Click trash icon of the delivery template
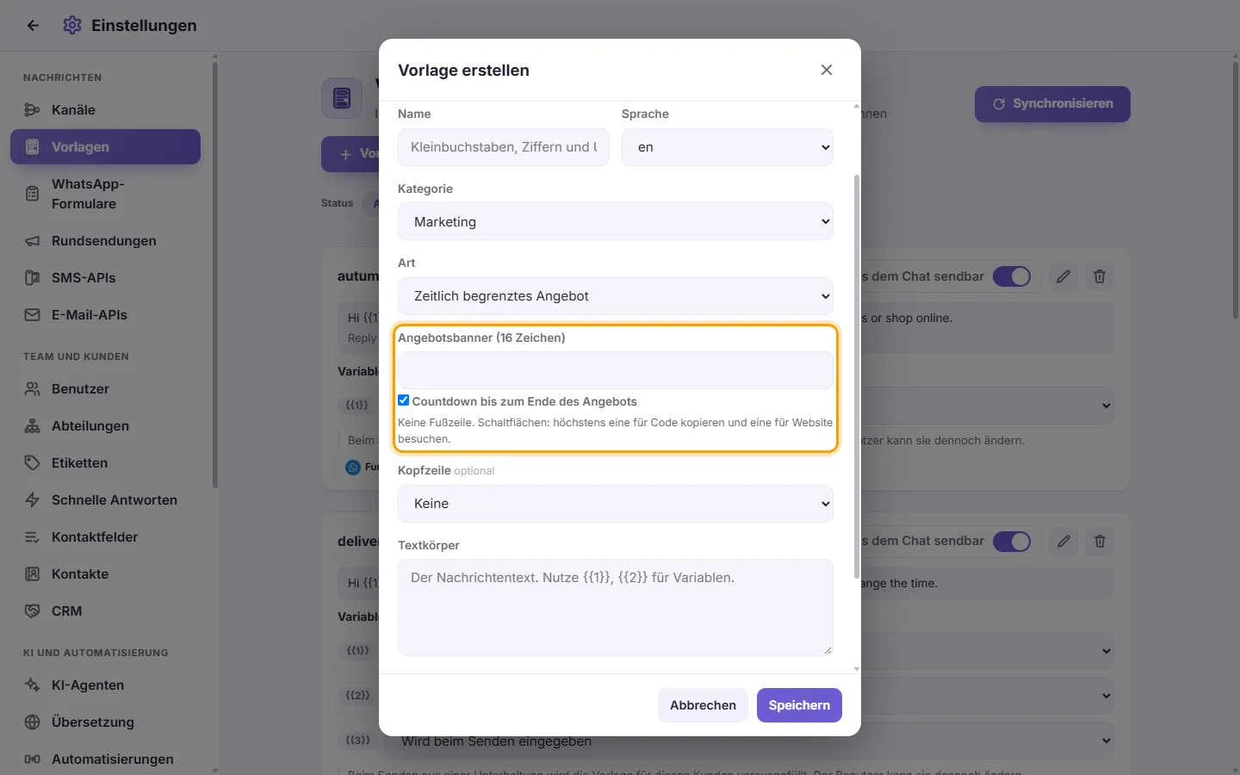Screen dimensions: 1240x775 tap(1100, 541)
